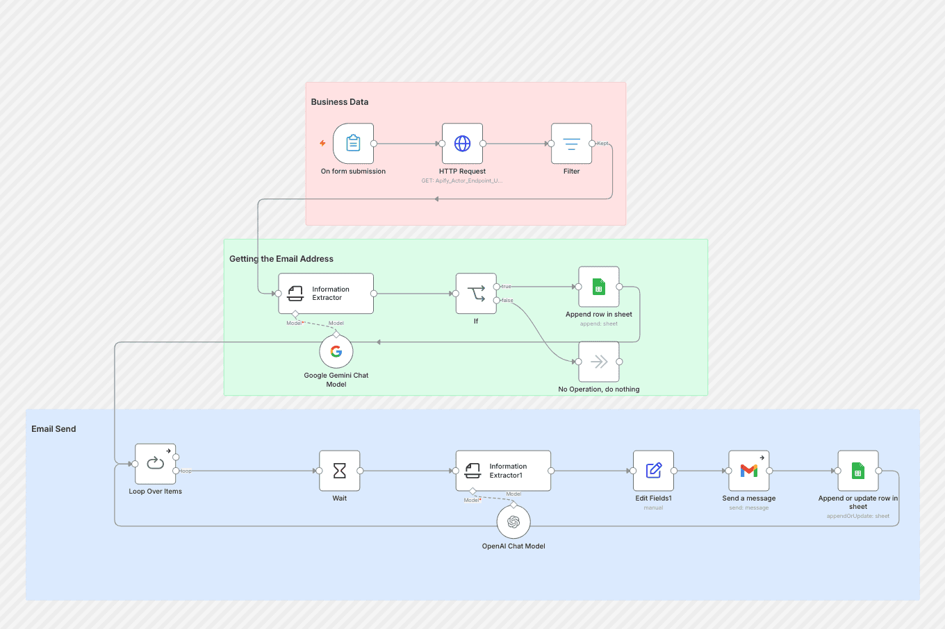Image resolution: width=945 pixels, height=629 pixels.
Task: Click the Email Send sticky note title
Action: coord(54,429)
